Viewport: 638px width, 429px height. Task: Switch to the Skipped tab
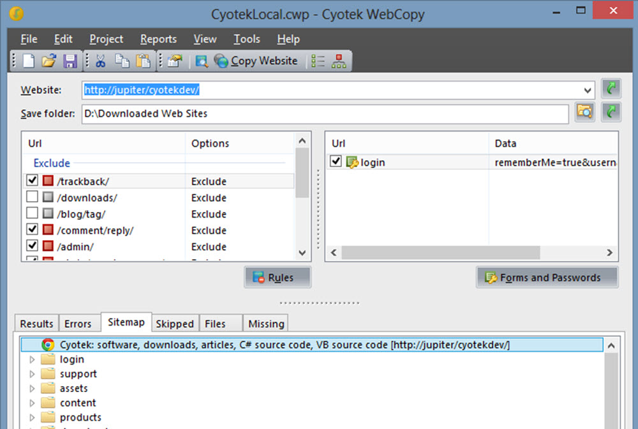click(174, 323)
